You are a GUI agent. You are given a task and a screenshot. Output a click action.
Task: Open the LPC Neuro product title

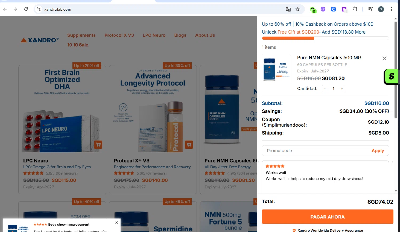(x=36, y=161)
